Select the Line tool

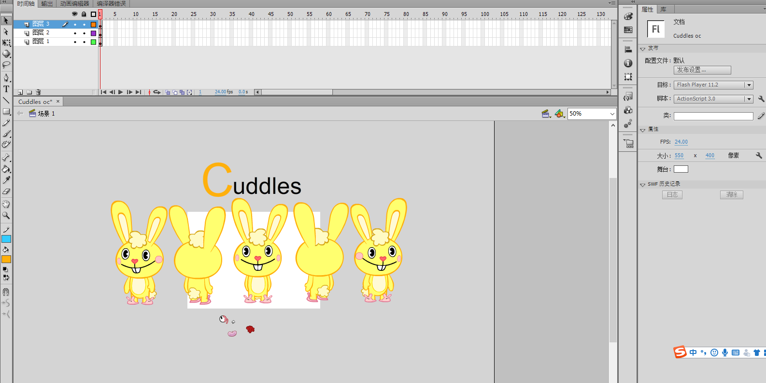click(x=6, y=100)
